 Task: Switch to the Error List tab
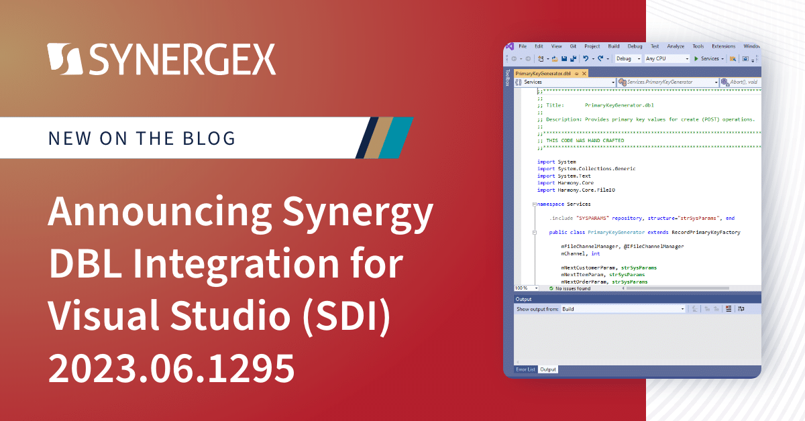(x=525, y=369)
